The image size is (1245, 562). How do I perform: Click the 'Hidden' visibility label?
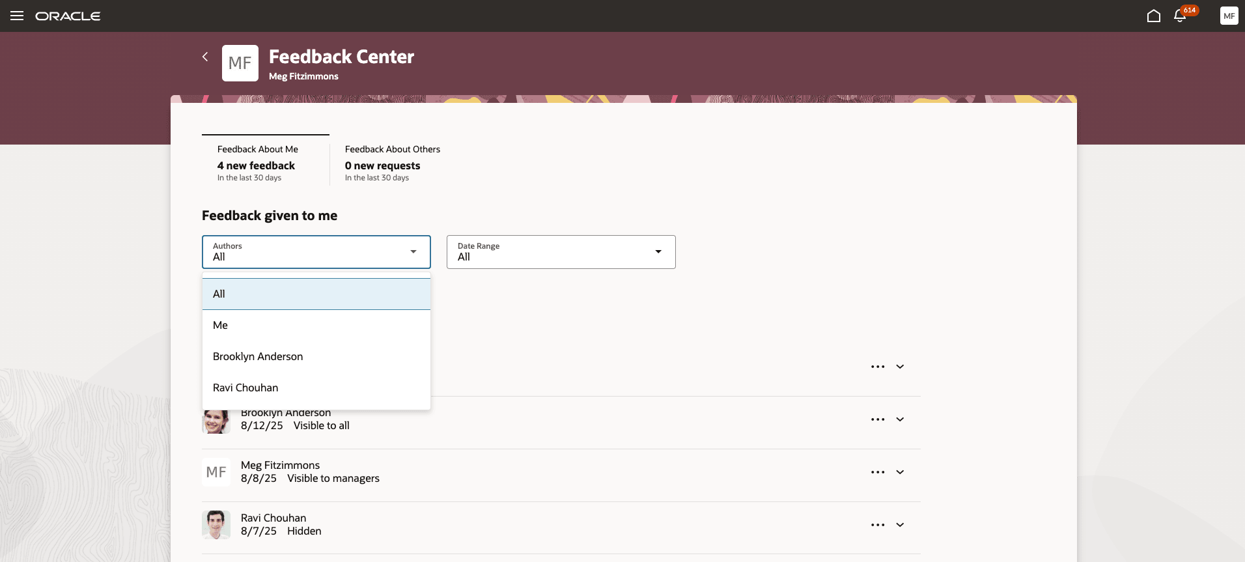[x=304, y=531]
